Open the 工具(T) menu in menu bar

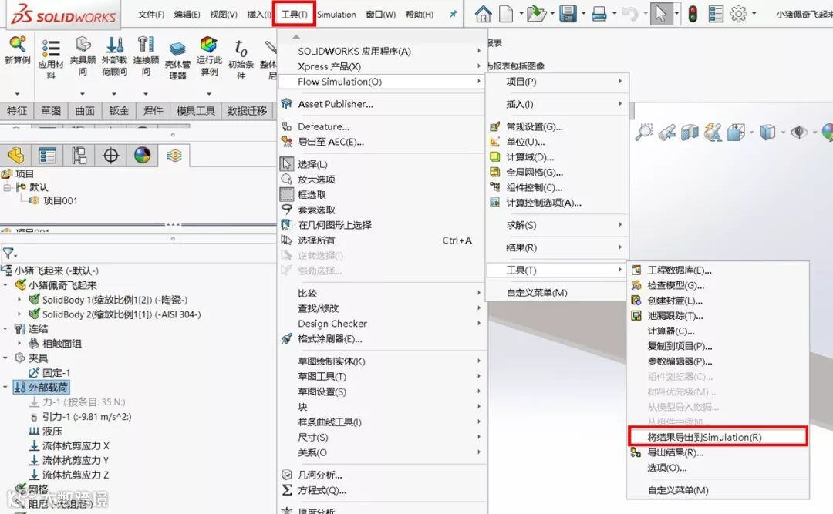(x=295, y=15)
